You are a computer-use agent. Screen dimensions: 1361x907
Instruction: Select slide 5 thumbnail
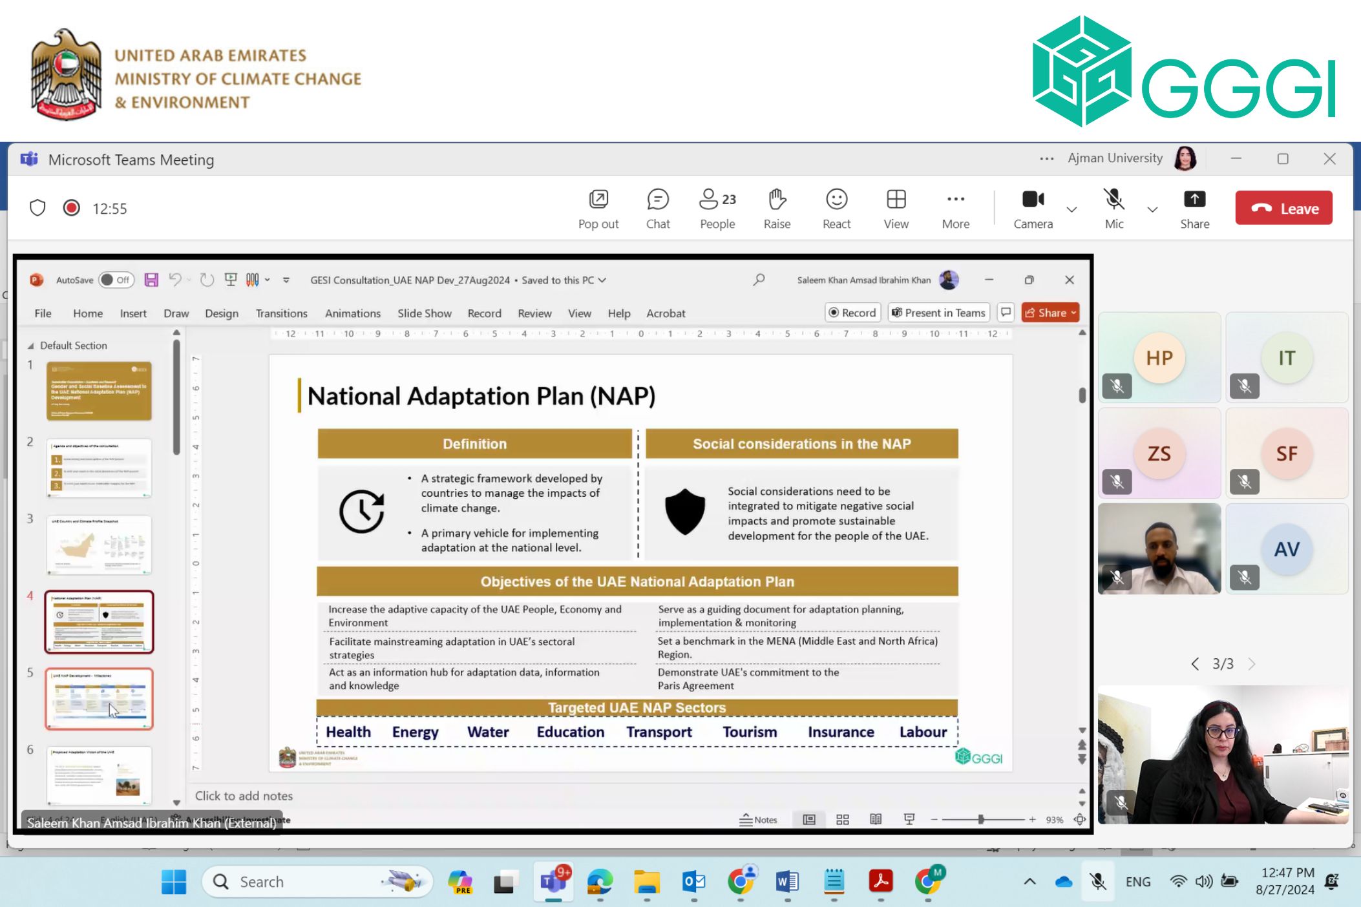tap(99, 699)
